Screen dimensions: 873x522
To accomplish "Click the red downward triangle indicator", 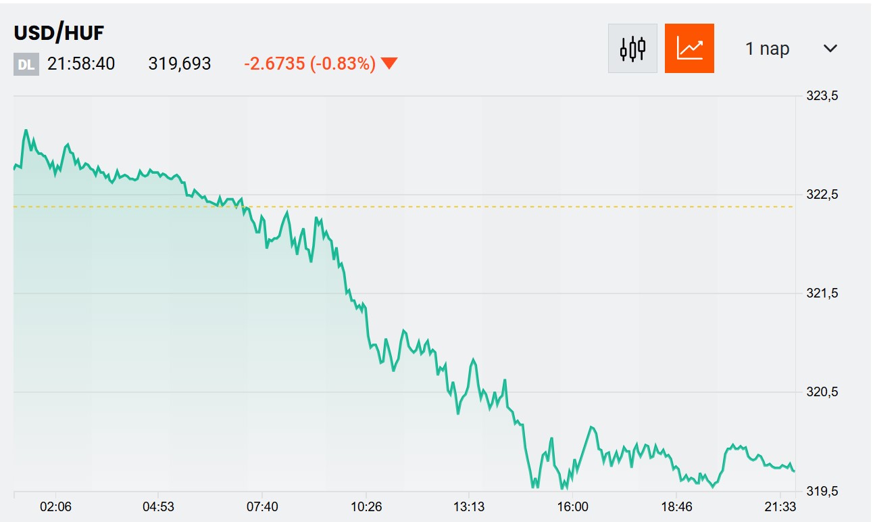I will click(389, 64).
